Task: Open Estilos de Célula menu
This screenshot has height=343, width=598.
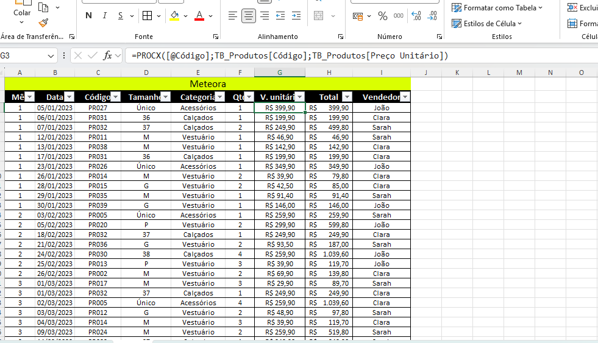Action: pyautogui.click(x=486, y=24)
